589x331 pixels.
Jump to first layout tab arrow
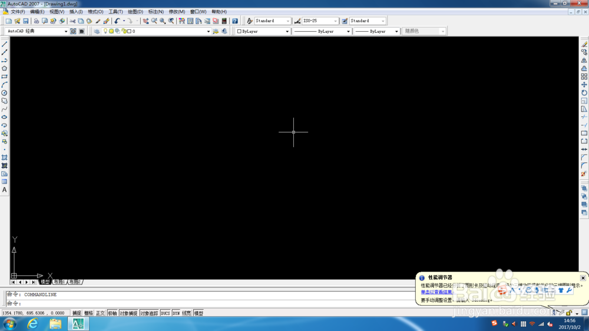pos(13,282)
